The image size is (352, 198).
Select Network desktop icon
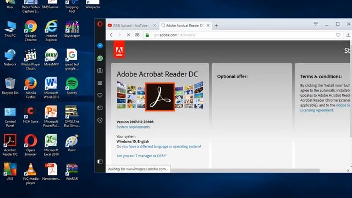[10, 58]
